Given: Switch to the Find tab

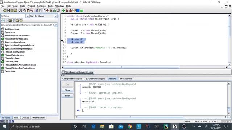Looking at the screenshot, I should (16, 118).
